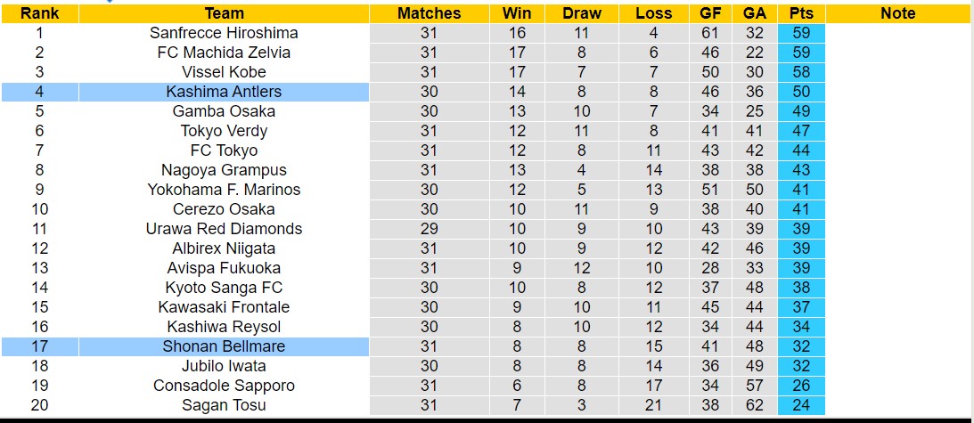The image size is (974, 423).
Task: Click the Loss column header
Action: [654, 13]
